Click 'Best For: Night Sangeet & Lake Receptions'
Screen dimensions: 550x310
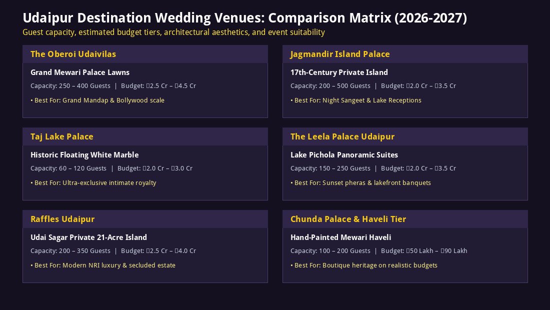tap(356, 100)
